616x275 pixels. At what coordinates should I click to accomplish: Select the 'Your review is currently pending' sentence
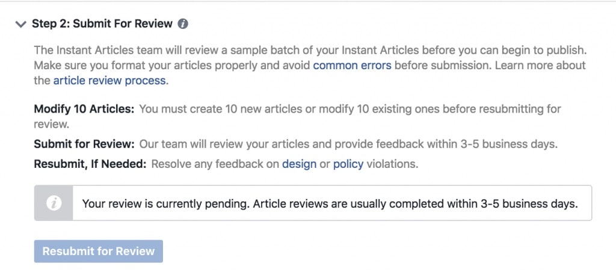pyautogui.click(x=166, y=204)
